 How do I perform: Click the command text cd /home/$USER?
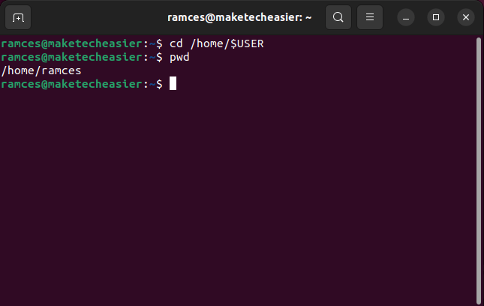tap(217, 43)
